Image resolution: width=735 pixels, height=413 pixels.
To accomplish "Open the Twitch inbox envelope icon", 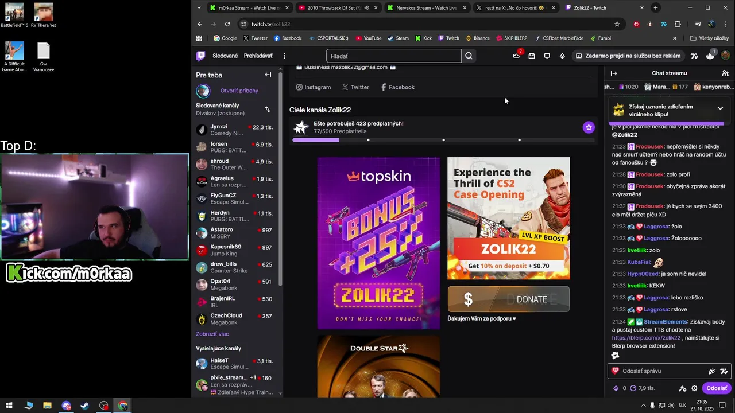I will coord(532,56).
